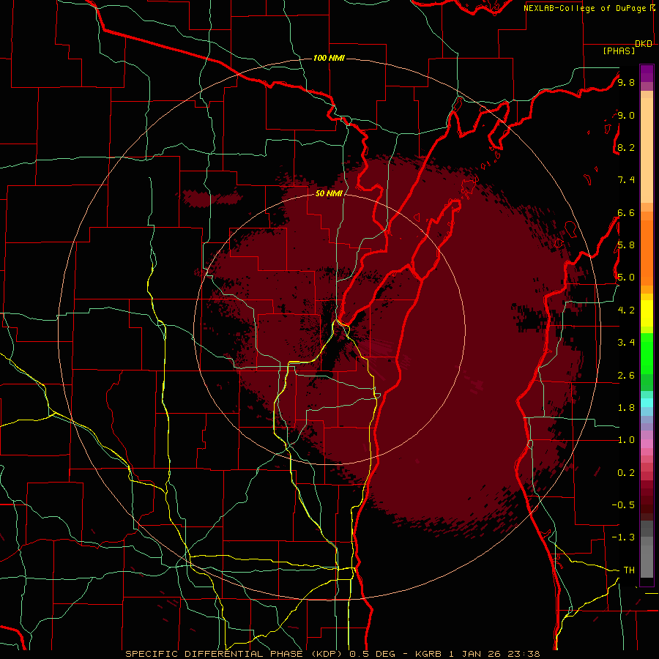Click the 2.6 scale value
This screenshot has width=659, height=659.
pos(626,376)
